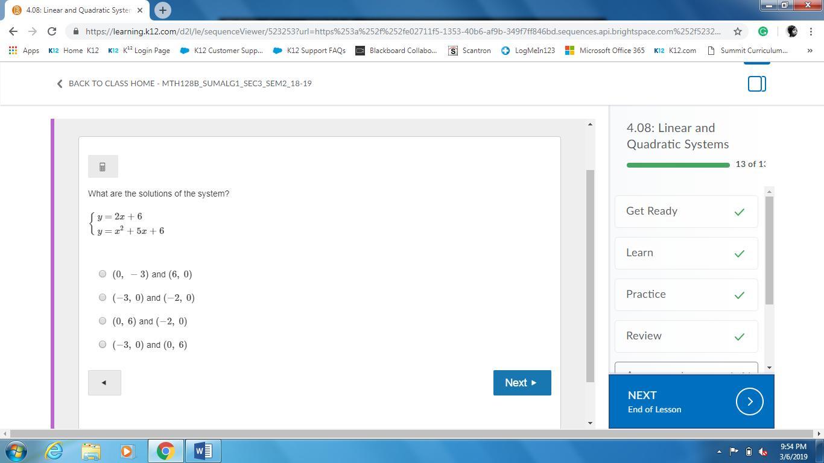Switch to Chrome in the taskbar

[x=165, y=451]
